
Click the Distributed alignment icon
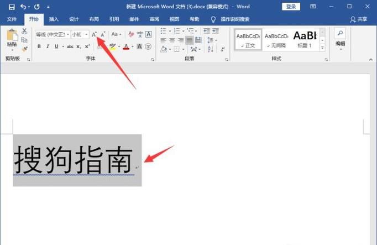198,40
